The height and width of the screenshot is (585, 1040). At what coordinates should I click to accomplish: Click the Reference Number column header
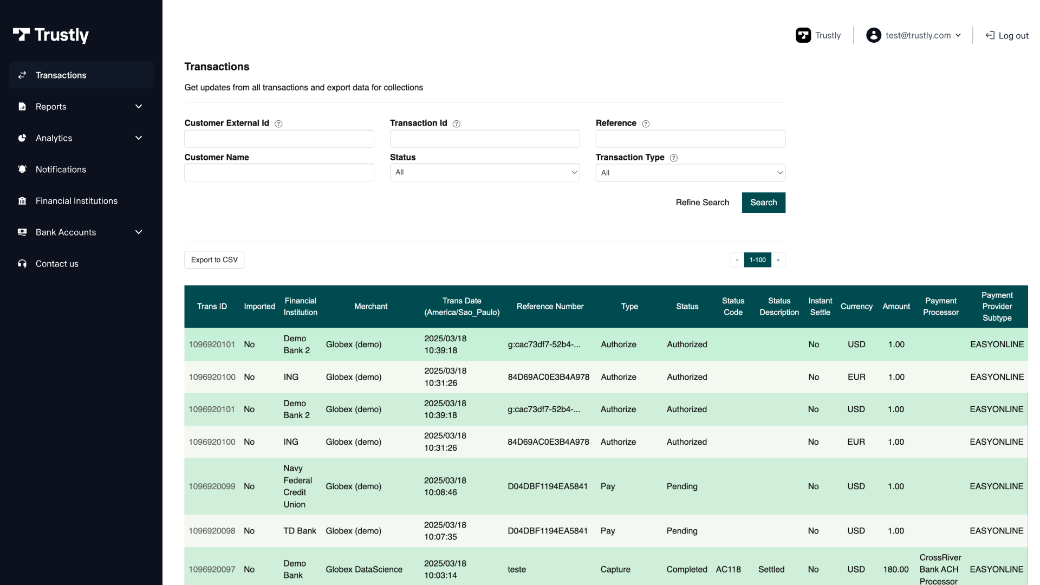(550, 307)
